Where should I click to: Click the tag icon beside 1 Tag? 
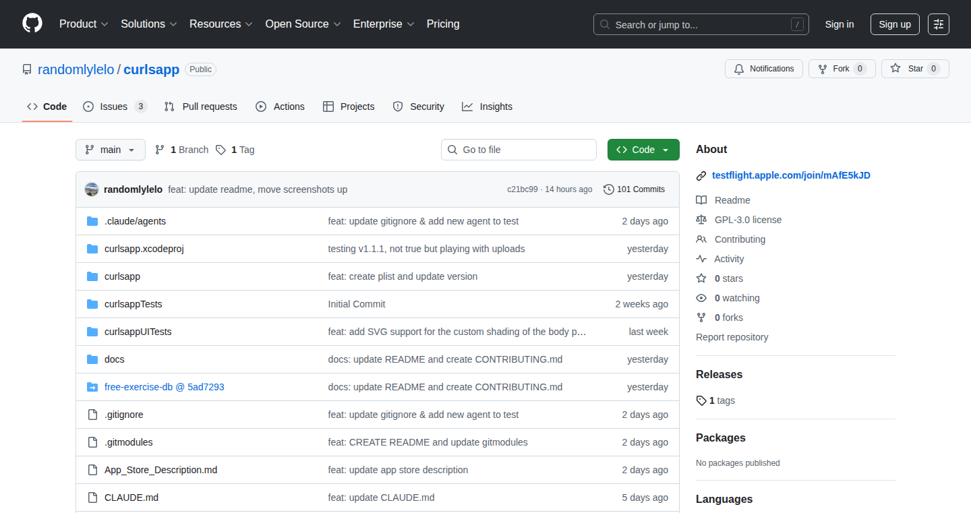[220, 150]
